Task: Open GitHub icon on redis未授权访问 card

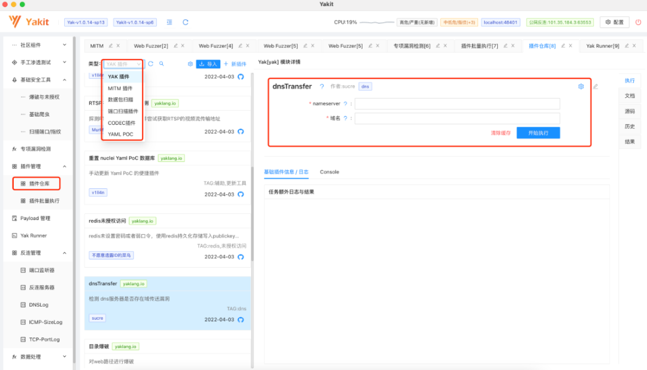Action: click(241, 257)
